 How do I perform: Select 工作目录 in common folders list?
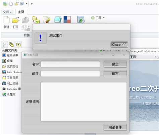coord(10,78)
